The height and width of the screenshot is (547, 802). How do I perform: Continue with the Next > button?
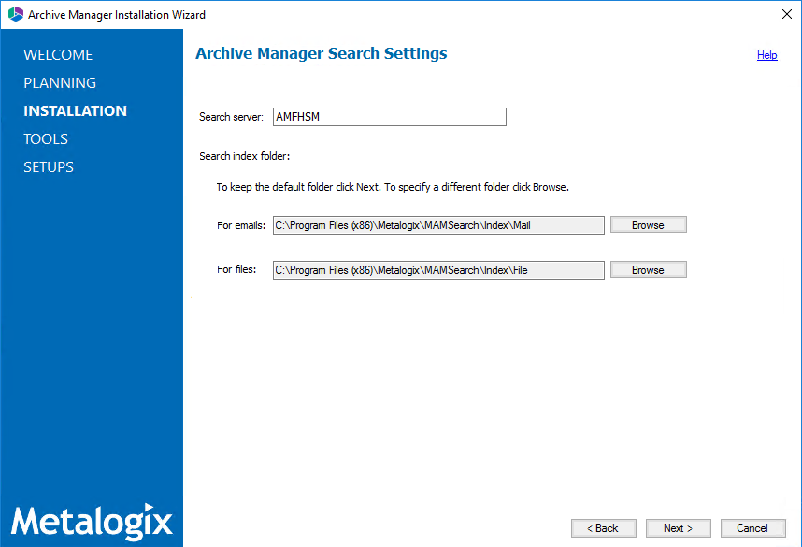click(x=679, y=528)
